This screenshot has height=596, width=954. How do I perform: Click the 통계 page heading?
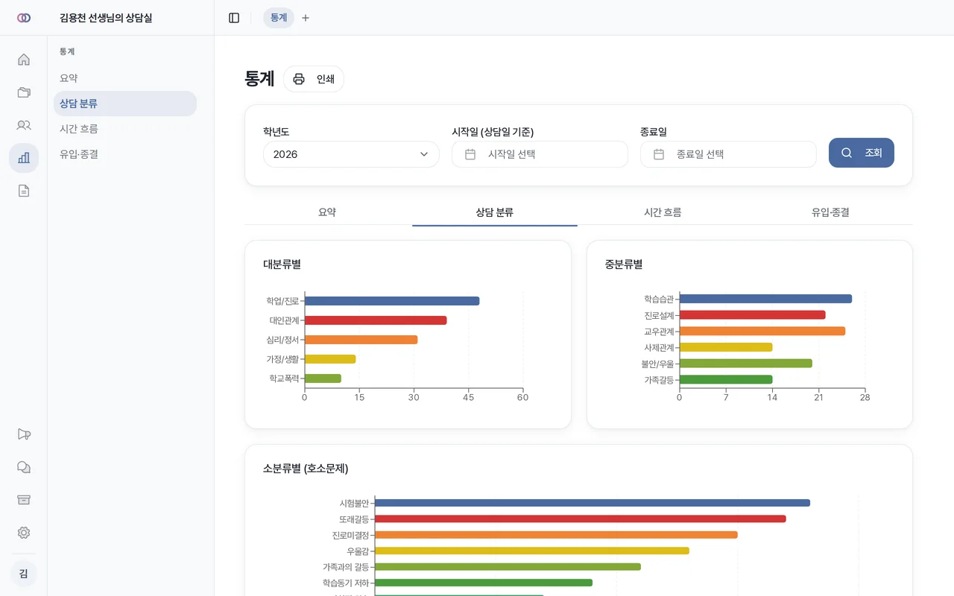click(259, 79)
